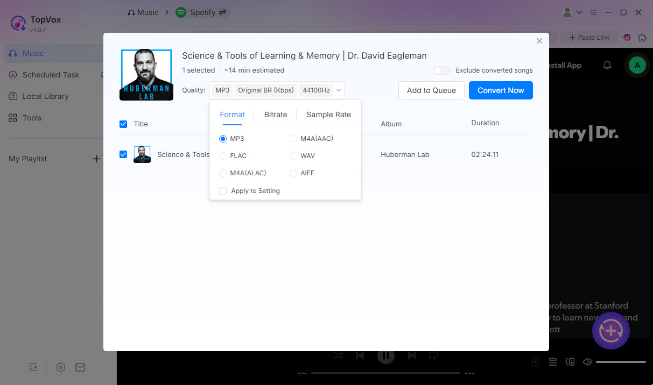Switch to the Sample Rate tab
The image size is (653, 385).
click(x=328, y=115)
